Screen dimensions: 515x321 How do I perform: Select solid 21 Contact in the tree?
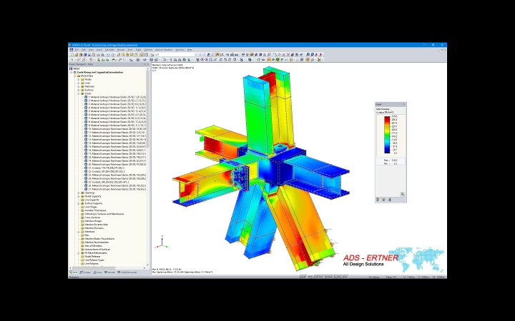tap(106, 168)
